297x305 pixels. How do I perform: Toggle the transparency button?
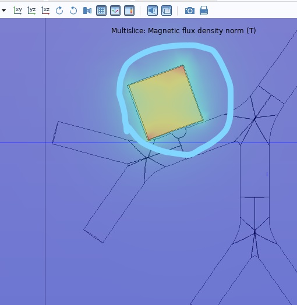[167, 10]
